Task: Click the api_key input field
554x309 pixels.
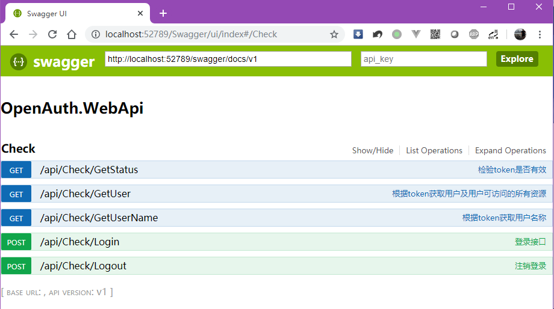Action: pos(423,59)
